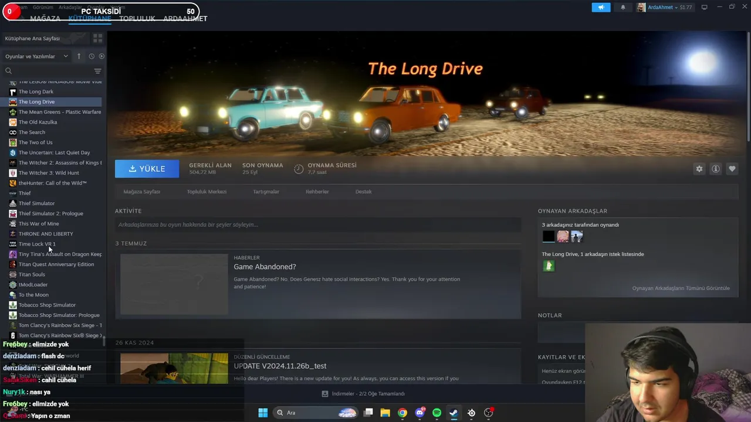
Task: Open the MAĞAZA tab
Action: coord(45,18)
